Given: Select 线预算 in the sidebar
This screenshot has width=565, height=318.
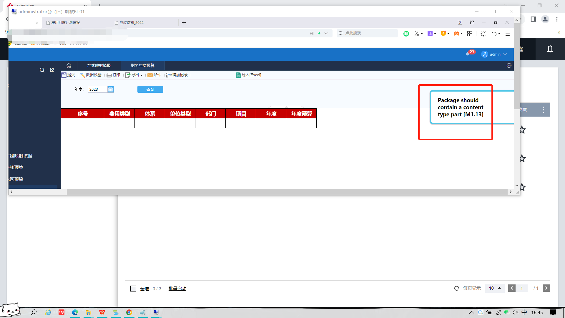Looking at the screenshot, I should pos(16,168).
